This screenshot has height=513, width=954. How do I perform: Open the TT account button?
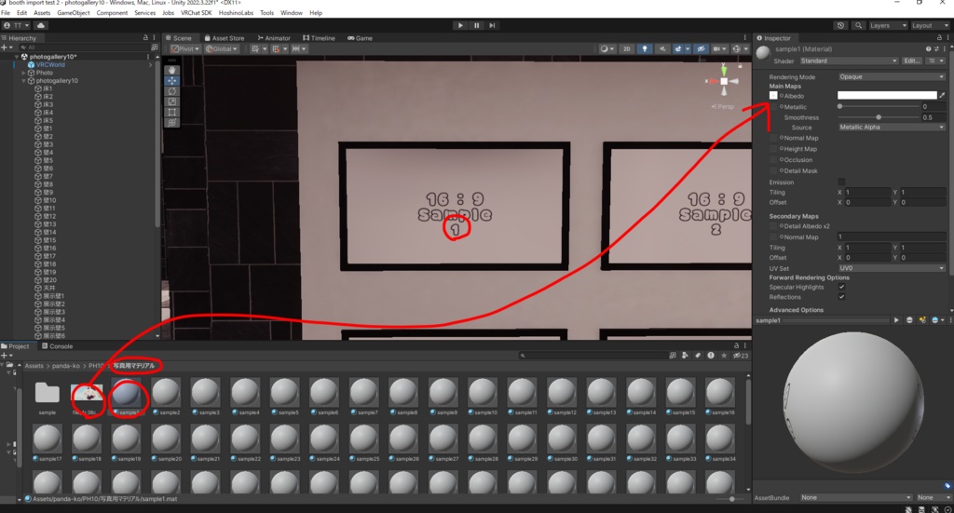tap(17, 25)
